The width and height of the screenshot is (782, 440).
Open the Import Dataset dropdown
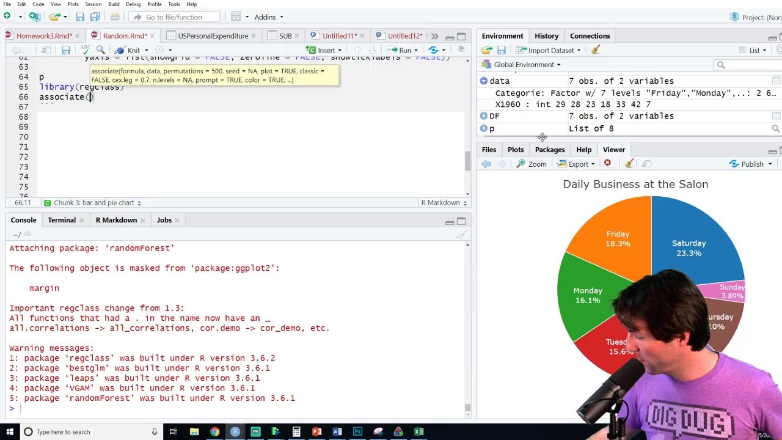pyautogui.click(x=549, y=50)
